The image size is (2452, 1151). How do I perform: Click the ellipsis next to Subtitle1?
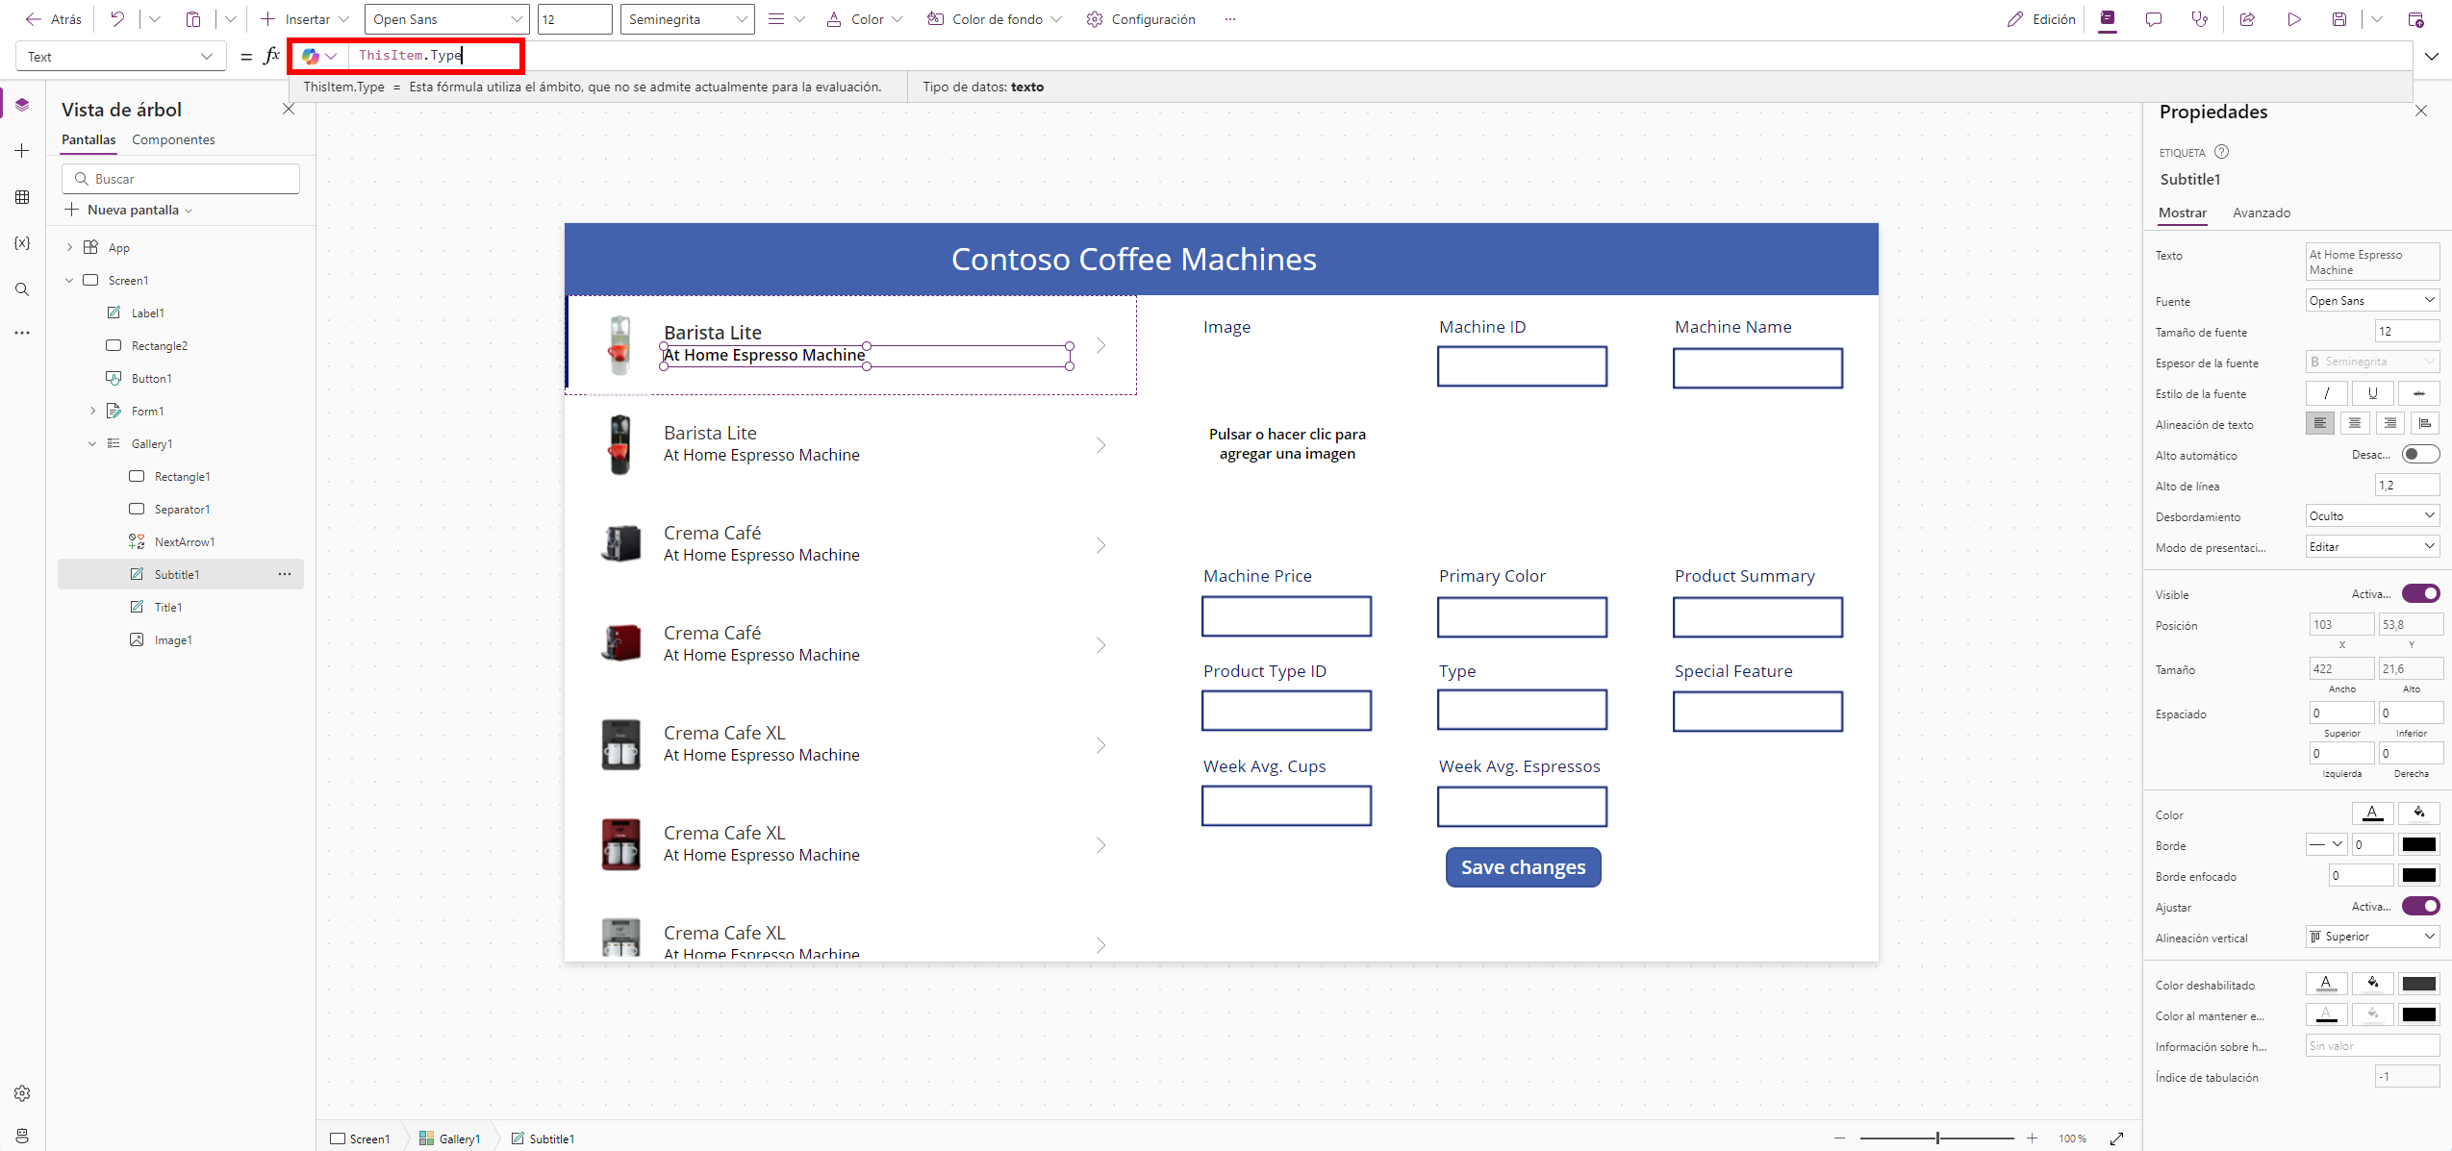(285, 574)
